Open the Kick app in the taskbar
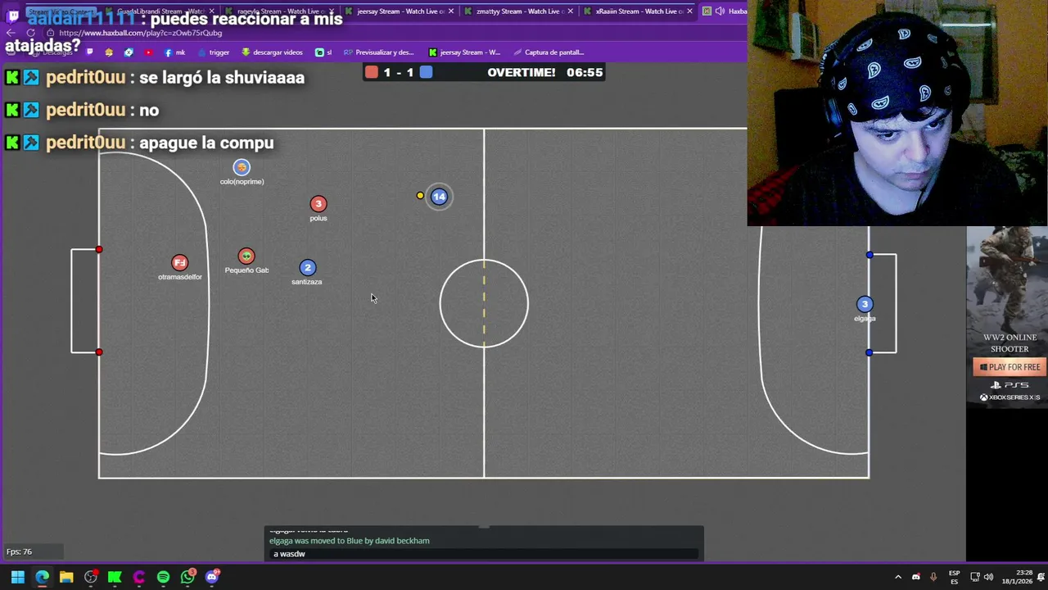Viewport: 1048px width, 590px height. pos(115,577)
